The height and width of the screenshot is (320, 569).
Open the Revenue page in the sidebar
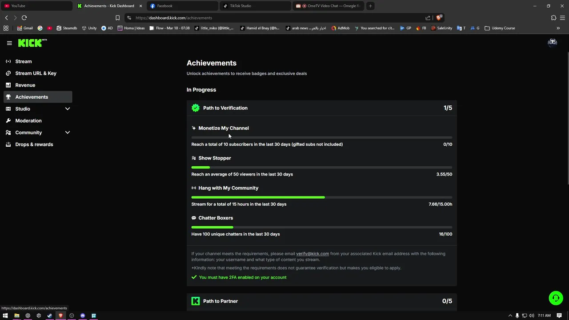point(25,85)
